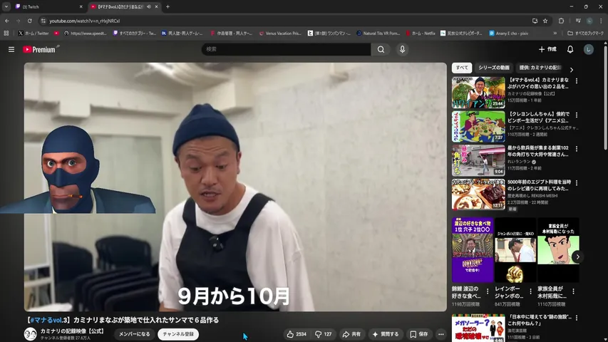
Task: Open options for 日本中に増えてる video
Action: (577, 318)
